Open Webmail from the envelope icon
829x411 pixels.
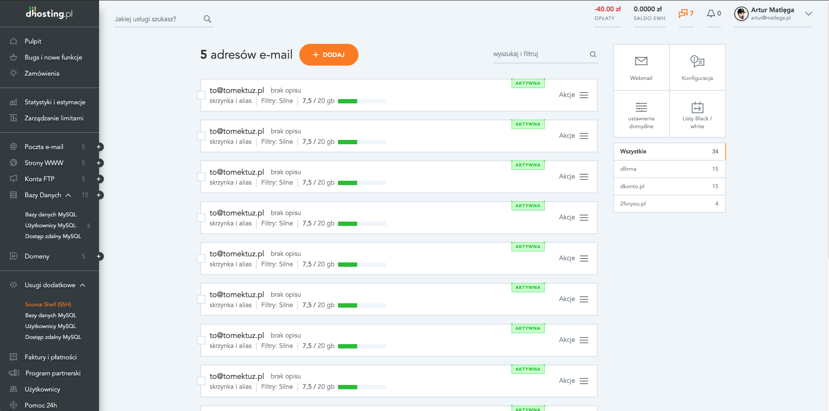pyautogui.click(x=641, y=61)
